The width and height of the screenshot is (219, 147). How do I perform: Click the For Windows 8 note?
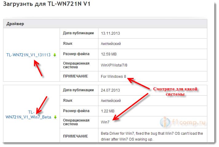113,76
